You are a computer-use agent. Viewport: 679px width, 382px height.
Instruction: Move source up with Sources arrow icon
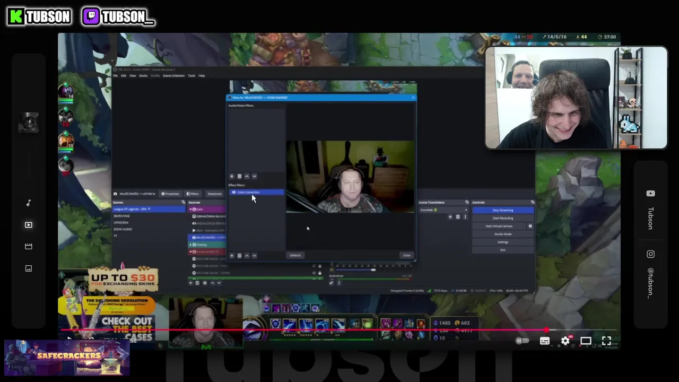tap(212, 283)
